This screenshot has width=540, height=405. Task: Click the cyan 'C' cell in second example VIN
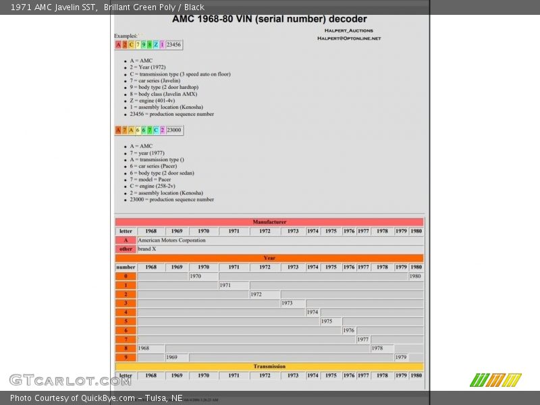coord(156,130)
